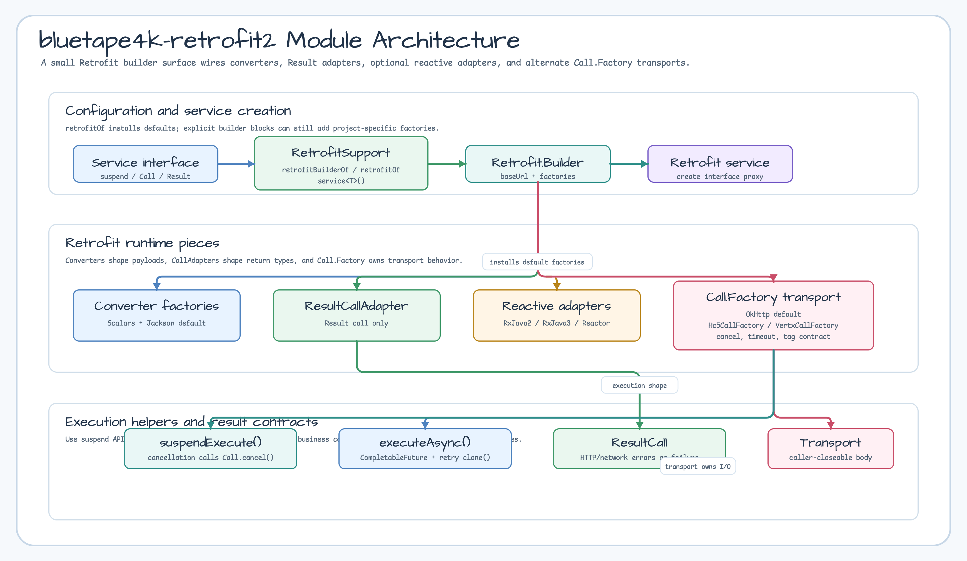The height and width of the screenshot is (561, 967).
Task: Click the arrowhead entering Retrofit.Builder
Action: [x=462, y=164]
